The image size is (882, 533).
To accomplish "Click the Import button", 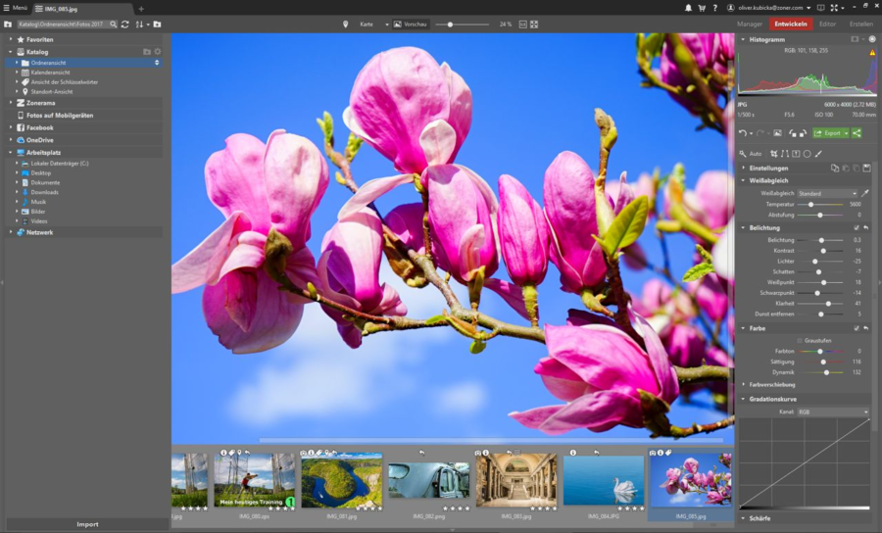I will click(87, 524).
